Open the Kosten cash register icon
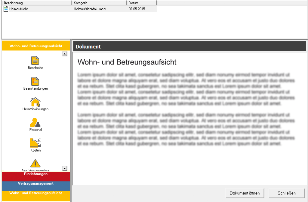Screen dimensions: 308x202 35,143
